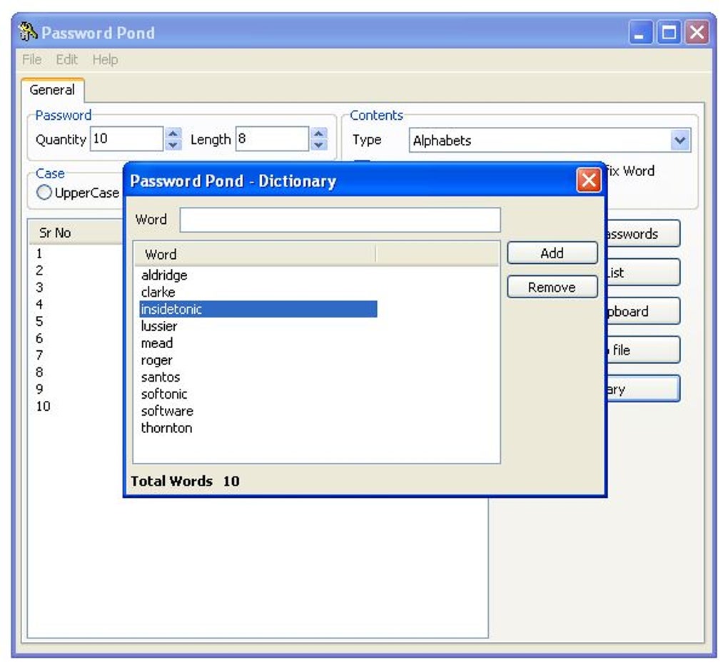Screen dimensions: 728x669
Task: Select row 10 in the Sr No list
Action: click(43, 406)
